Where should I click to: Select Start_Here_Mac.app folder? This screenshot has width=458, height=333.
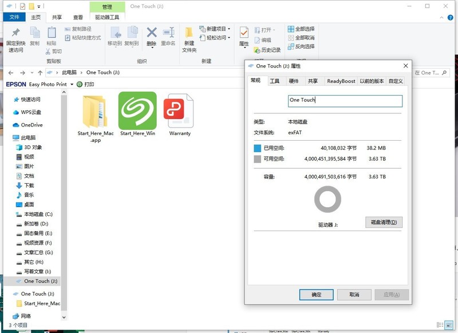[x=96, y=118]
